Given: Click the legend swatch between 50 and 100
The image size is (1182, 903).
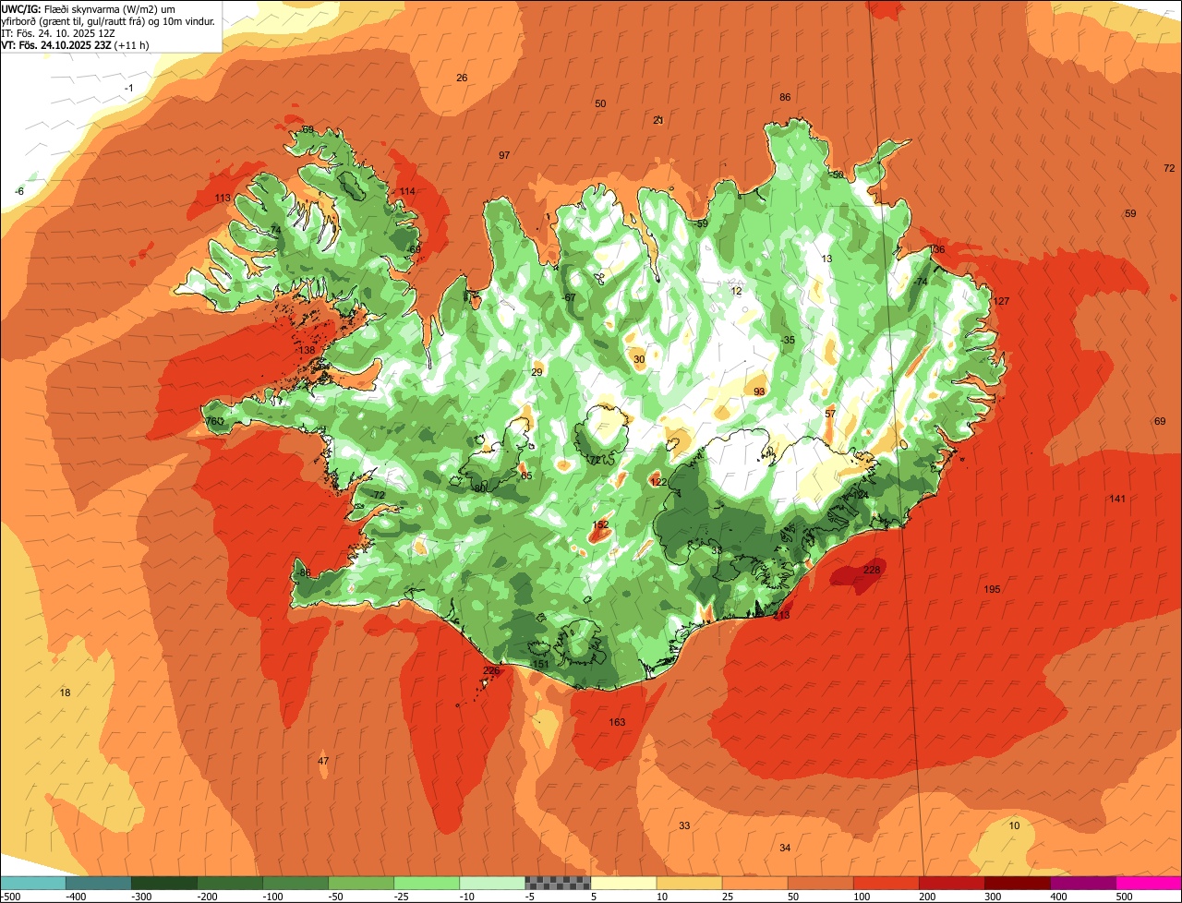Looking at the screenshot, I should tap(819, 883).
